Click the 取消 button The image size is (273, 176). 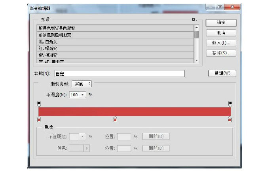click(221, 33)
